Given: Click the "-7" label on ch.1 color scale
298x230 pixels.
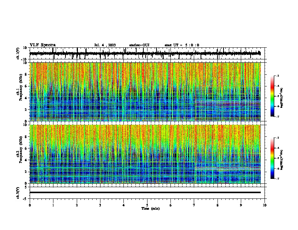Looking at the screenshot, I should tap(277, 117).
